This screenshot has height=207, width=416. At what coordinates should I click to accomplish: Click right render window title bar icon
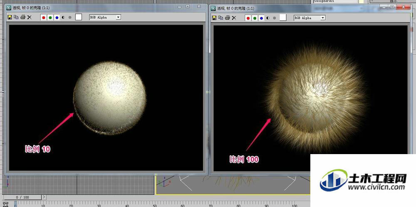point(213,8)
